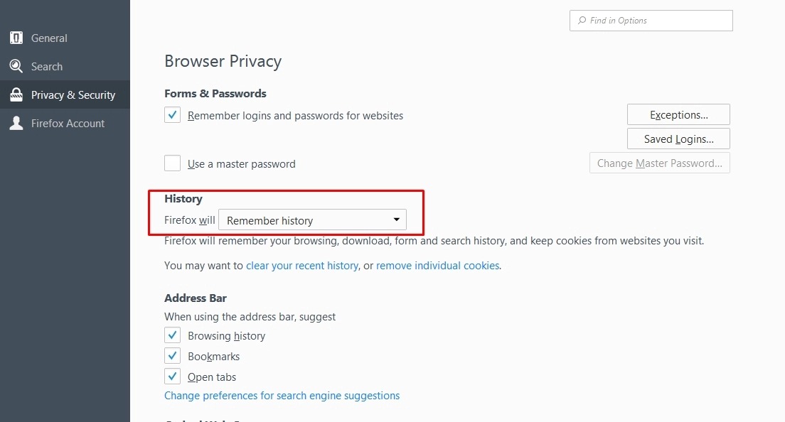Screen dimensions: 785x422
Task: Click the Firefox Account person icon
Action: [16, 124]
